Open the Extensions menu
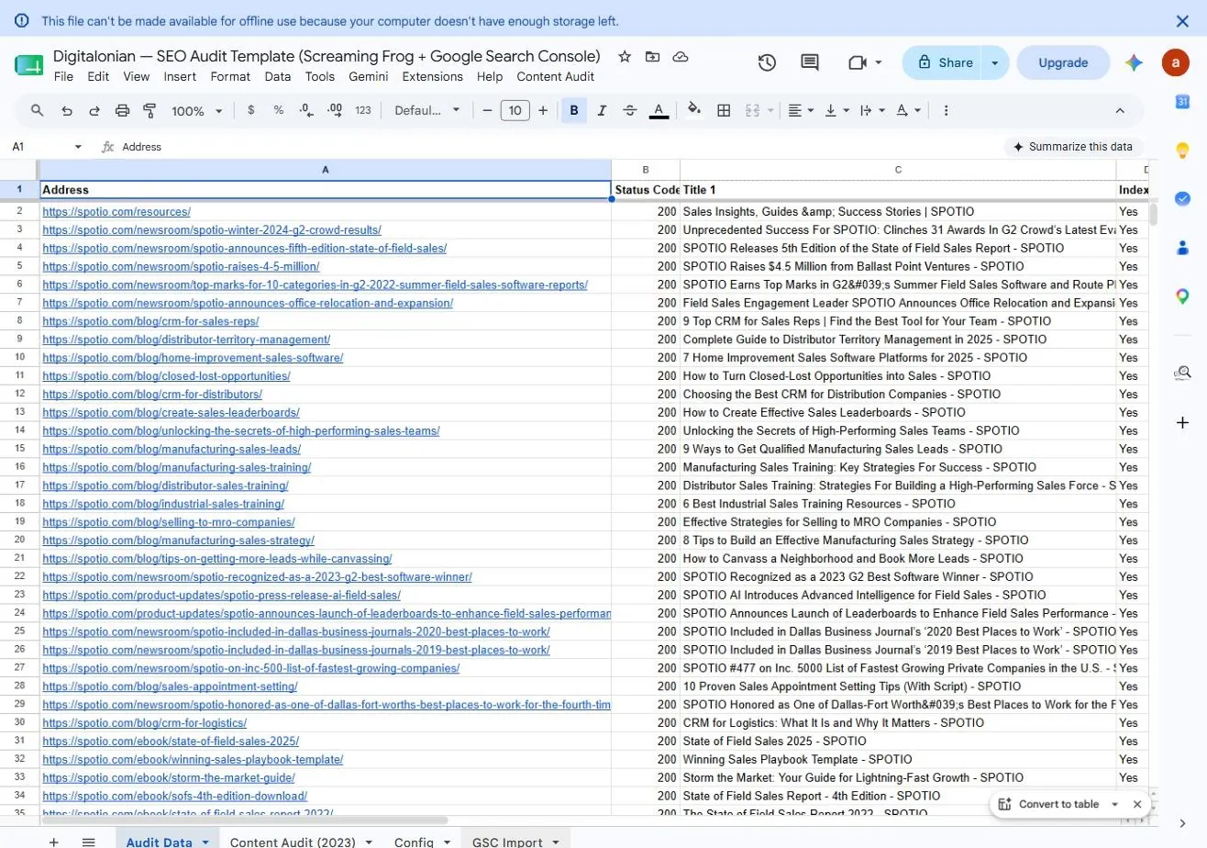This screenshot has width=1207, height=848. (x=432, y=76)
